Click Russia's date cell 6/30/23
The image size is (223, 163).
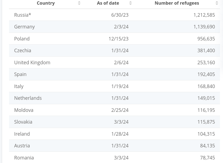coord(120,15)
